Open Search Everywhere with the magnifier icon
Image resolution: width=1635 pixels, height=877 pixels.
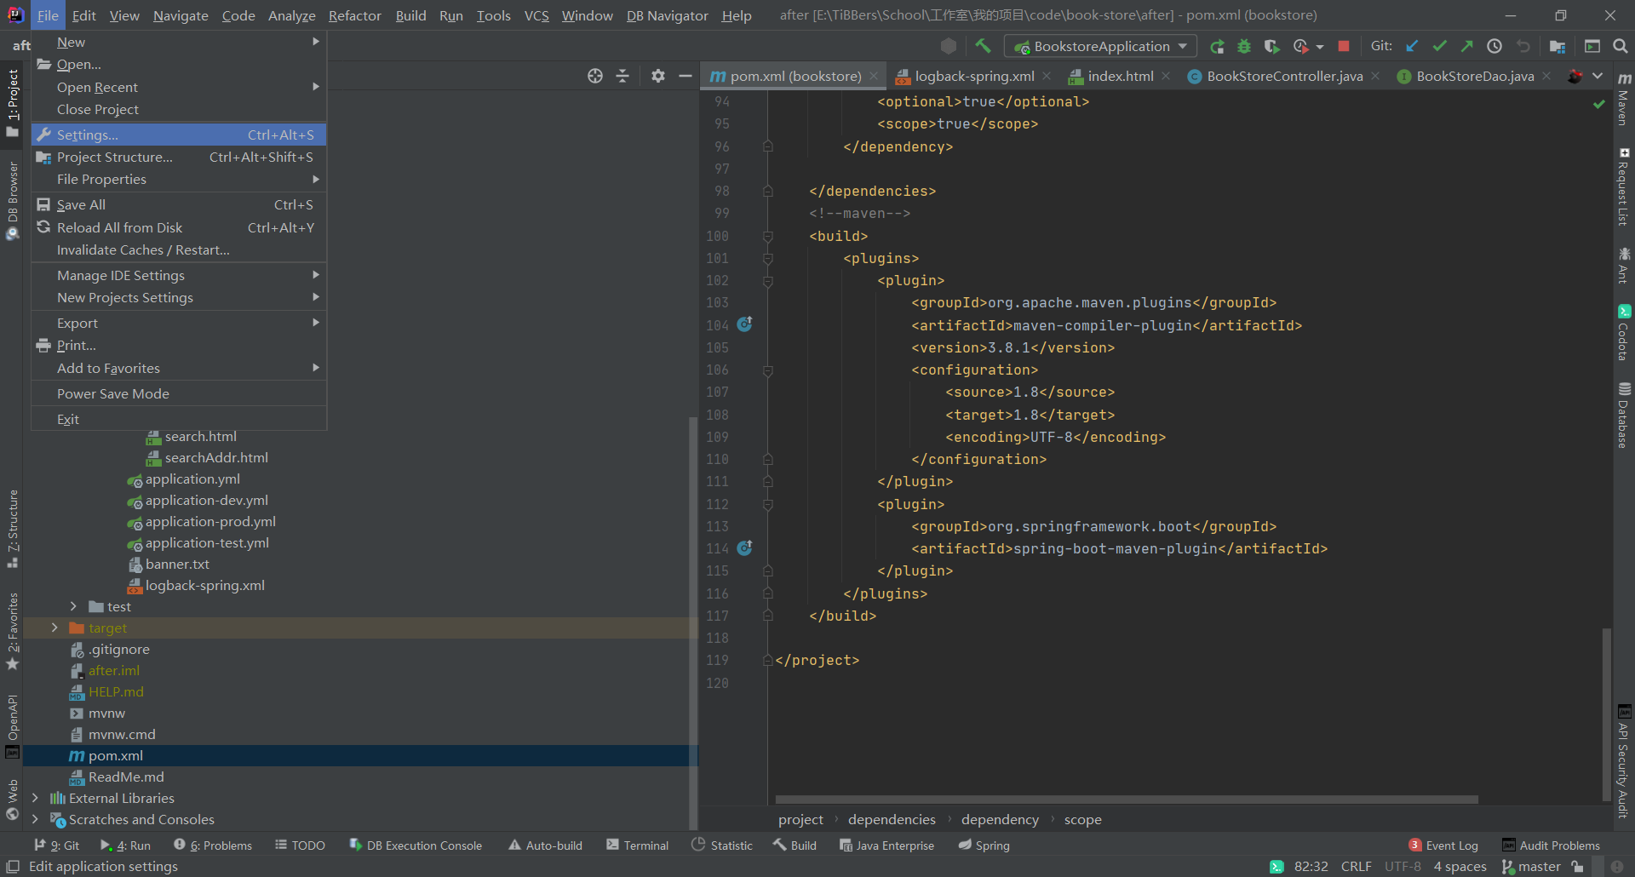pyautogui.click(x=1621, y=46)
